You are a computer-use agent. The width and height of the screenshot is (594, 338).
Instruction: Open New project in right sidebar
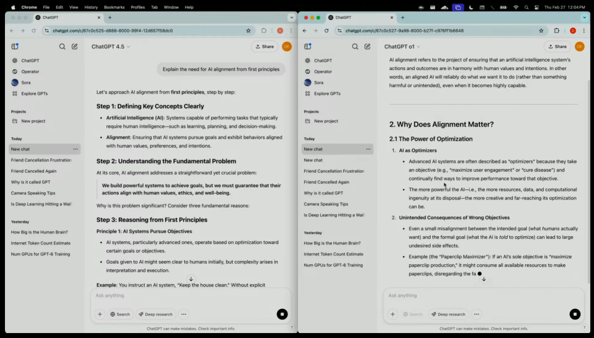click(326, 121)
